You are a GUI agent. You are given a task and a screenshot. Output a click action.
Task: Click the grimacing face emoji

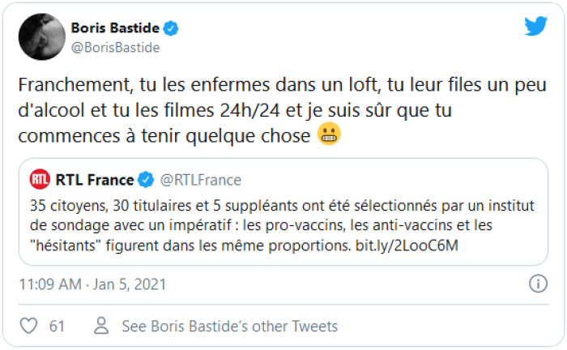[x=329, y=136]
